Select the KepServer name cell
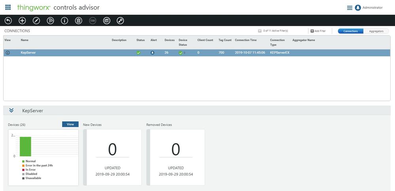This screenshot has height=191, width=395. click(28, 53)
